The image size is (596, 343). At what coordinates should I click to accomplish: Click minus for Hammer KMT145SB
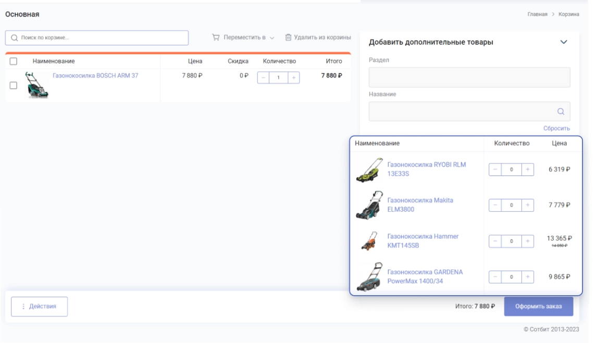[x=495, y=241]
